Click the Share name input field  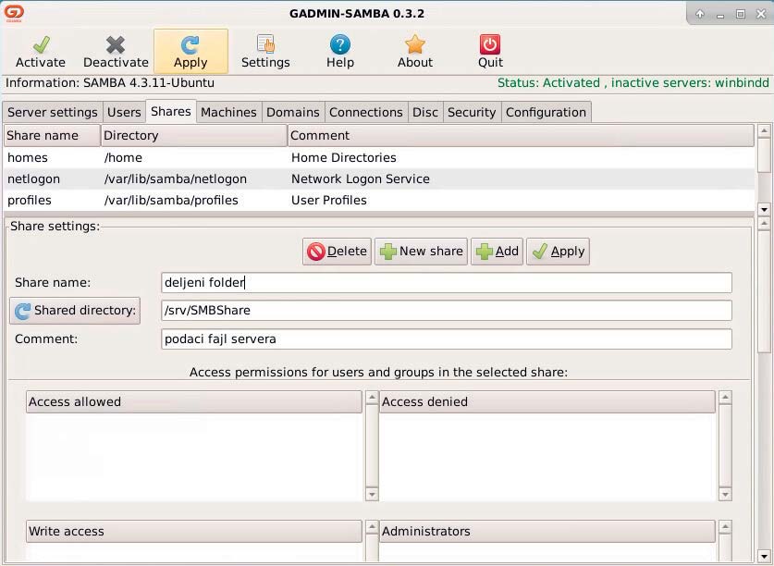pos(447,282)
